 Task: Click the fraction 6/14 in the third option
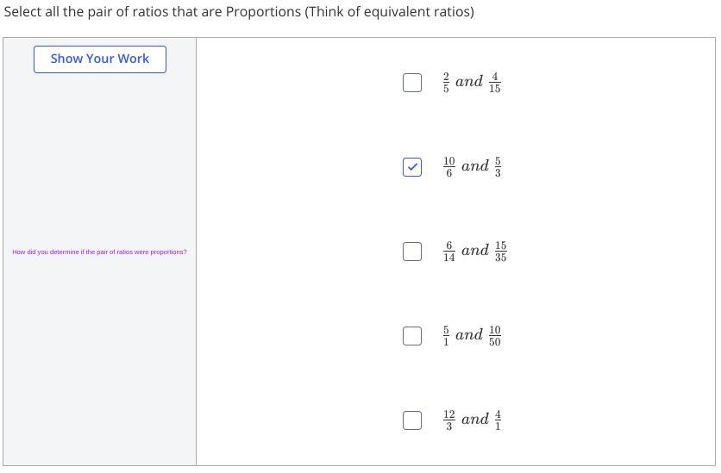tap(448, 252)
